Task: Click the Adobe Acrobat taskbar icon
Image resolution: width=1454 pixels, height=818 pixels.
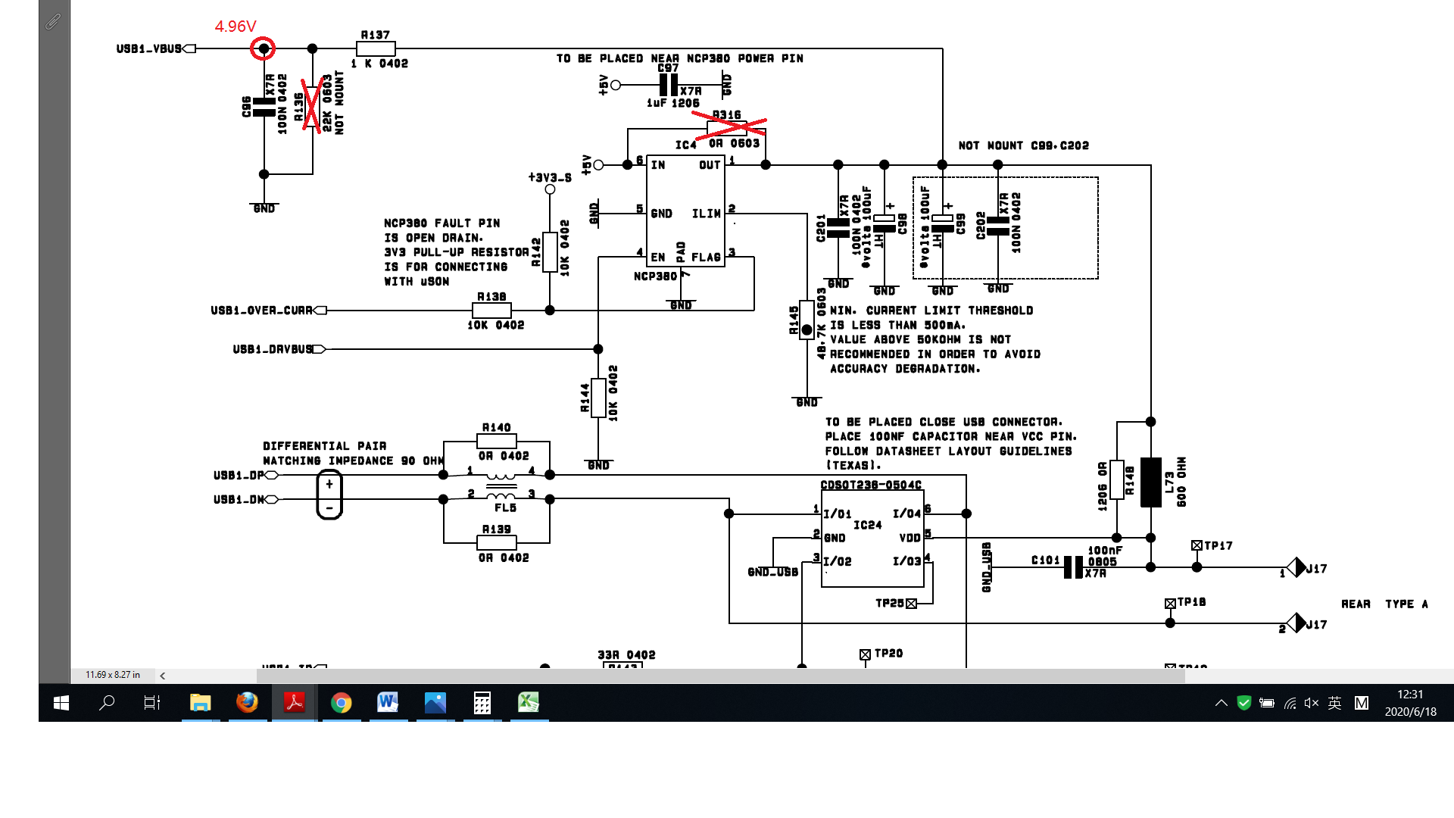Action: click(294, 703)
